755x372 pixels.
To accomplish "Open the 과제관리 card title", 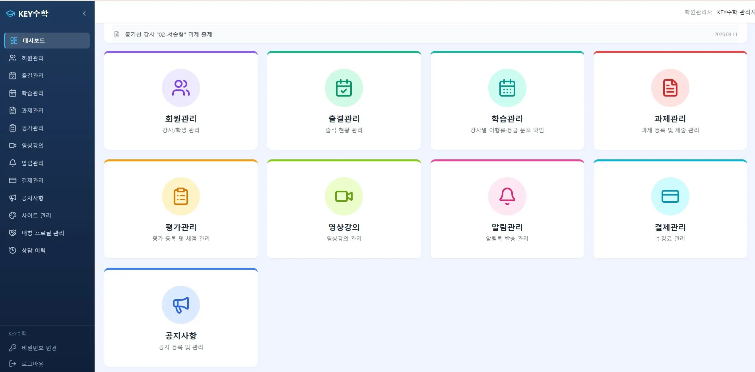I will click(670, 119).
